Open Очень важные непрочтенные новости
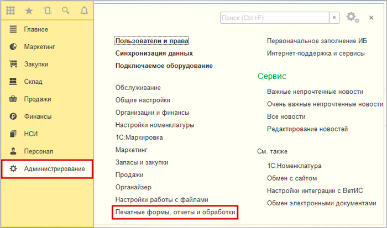Viewport: 387px width, 228px height. [325, 104]
